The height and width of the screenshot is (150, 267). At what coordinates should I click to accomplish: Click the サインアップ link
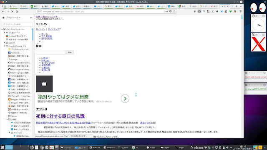point(53,29)
